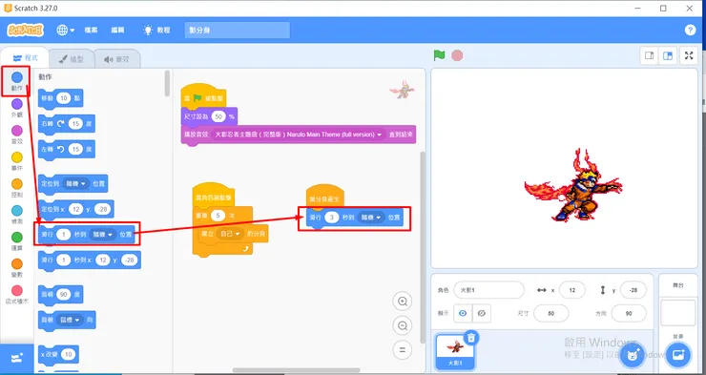Open 隨機 dropdown in workspace 滑行 3 秒 block
The image size is (706, 375).
371,218
